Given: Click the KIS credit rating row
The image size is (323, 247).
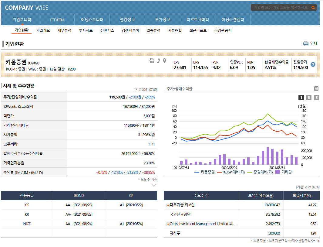Looking at the screenshot, I should (79, 205).
